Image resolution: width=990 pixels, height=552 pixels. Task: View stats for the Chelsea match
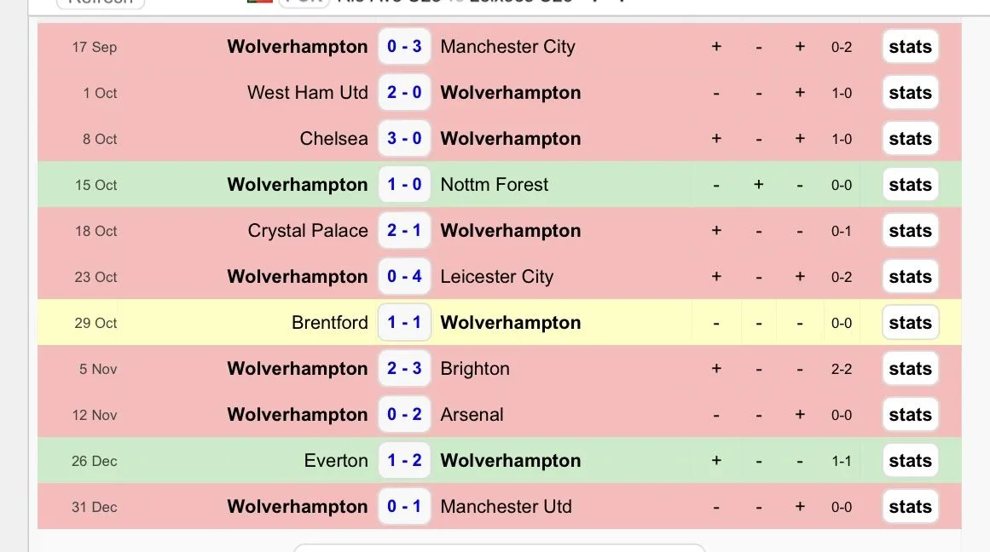tap(910, 139)
